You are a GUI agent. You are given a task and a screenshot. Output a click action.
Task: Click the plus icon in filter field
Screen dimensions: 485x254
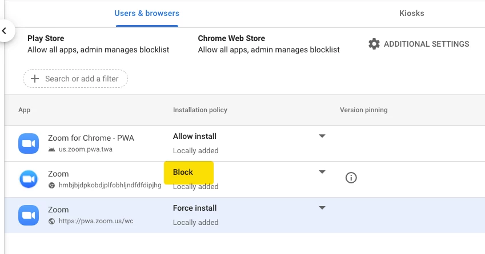pyautogui.click(x=35, y=79)
